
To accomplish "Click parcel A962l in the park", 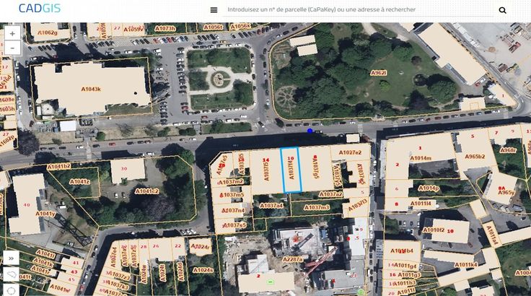I will click(x=379, y=74).
